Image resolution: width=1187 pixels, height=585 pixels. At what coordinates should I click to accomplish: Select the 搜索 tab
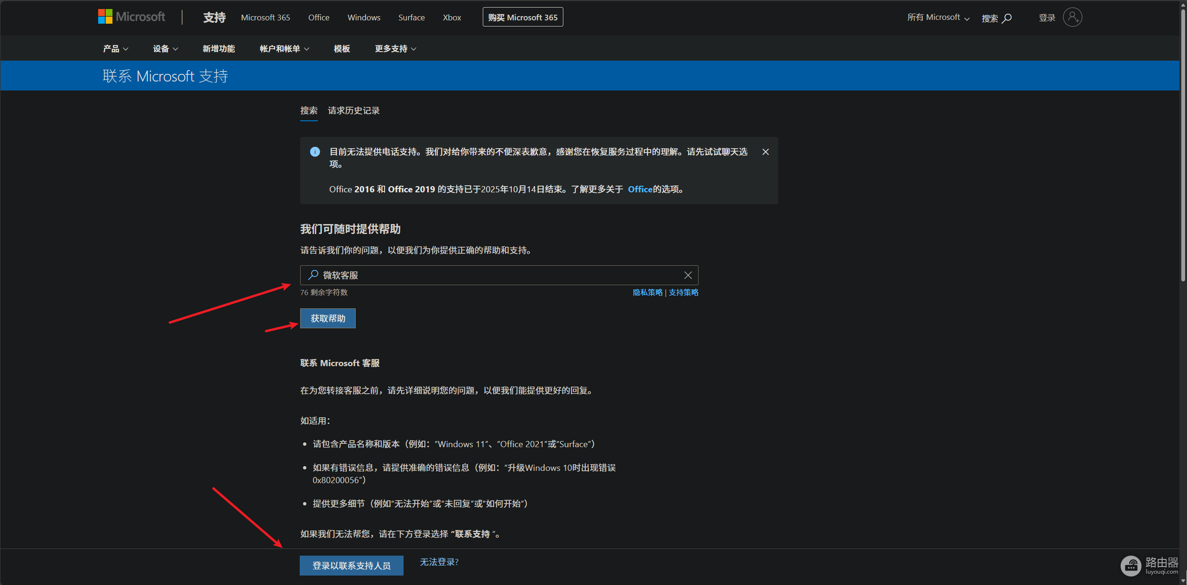coord(309,110)
